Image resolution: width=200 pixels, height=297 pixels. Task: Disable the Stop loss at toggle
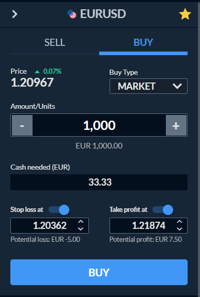click(59, 210)
